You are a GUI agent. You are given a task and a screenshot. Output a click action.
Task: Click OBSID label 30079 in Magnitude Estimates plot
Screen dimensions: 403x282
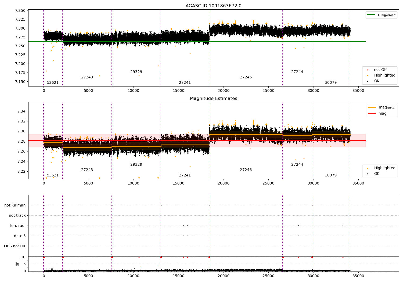coord(331,175)
